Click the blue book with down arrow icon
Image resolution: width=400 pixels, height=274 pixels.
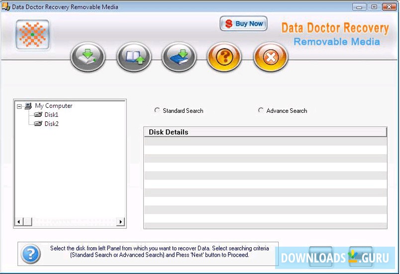coord(179,57)
